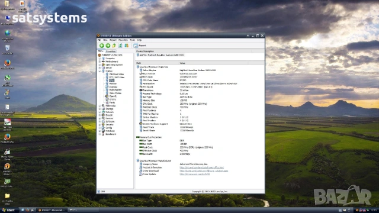The height and width of the screenshot is (213, 379).
Task: Select Fonts under Display
Action: point(110,102)
